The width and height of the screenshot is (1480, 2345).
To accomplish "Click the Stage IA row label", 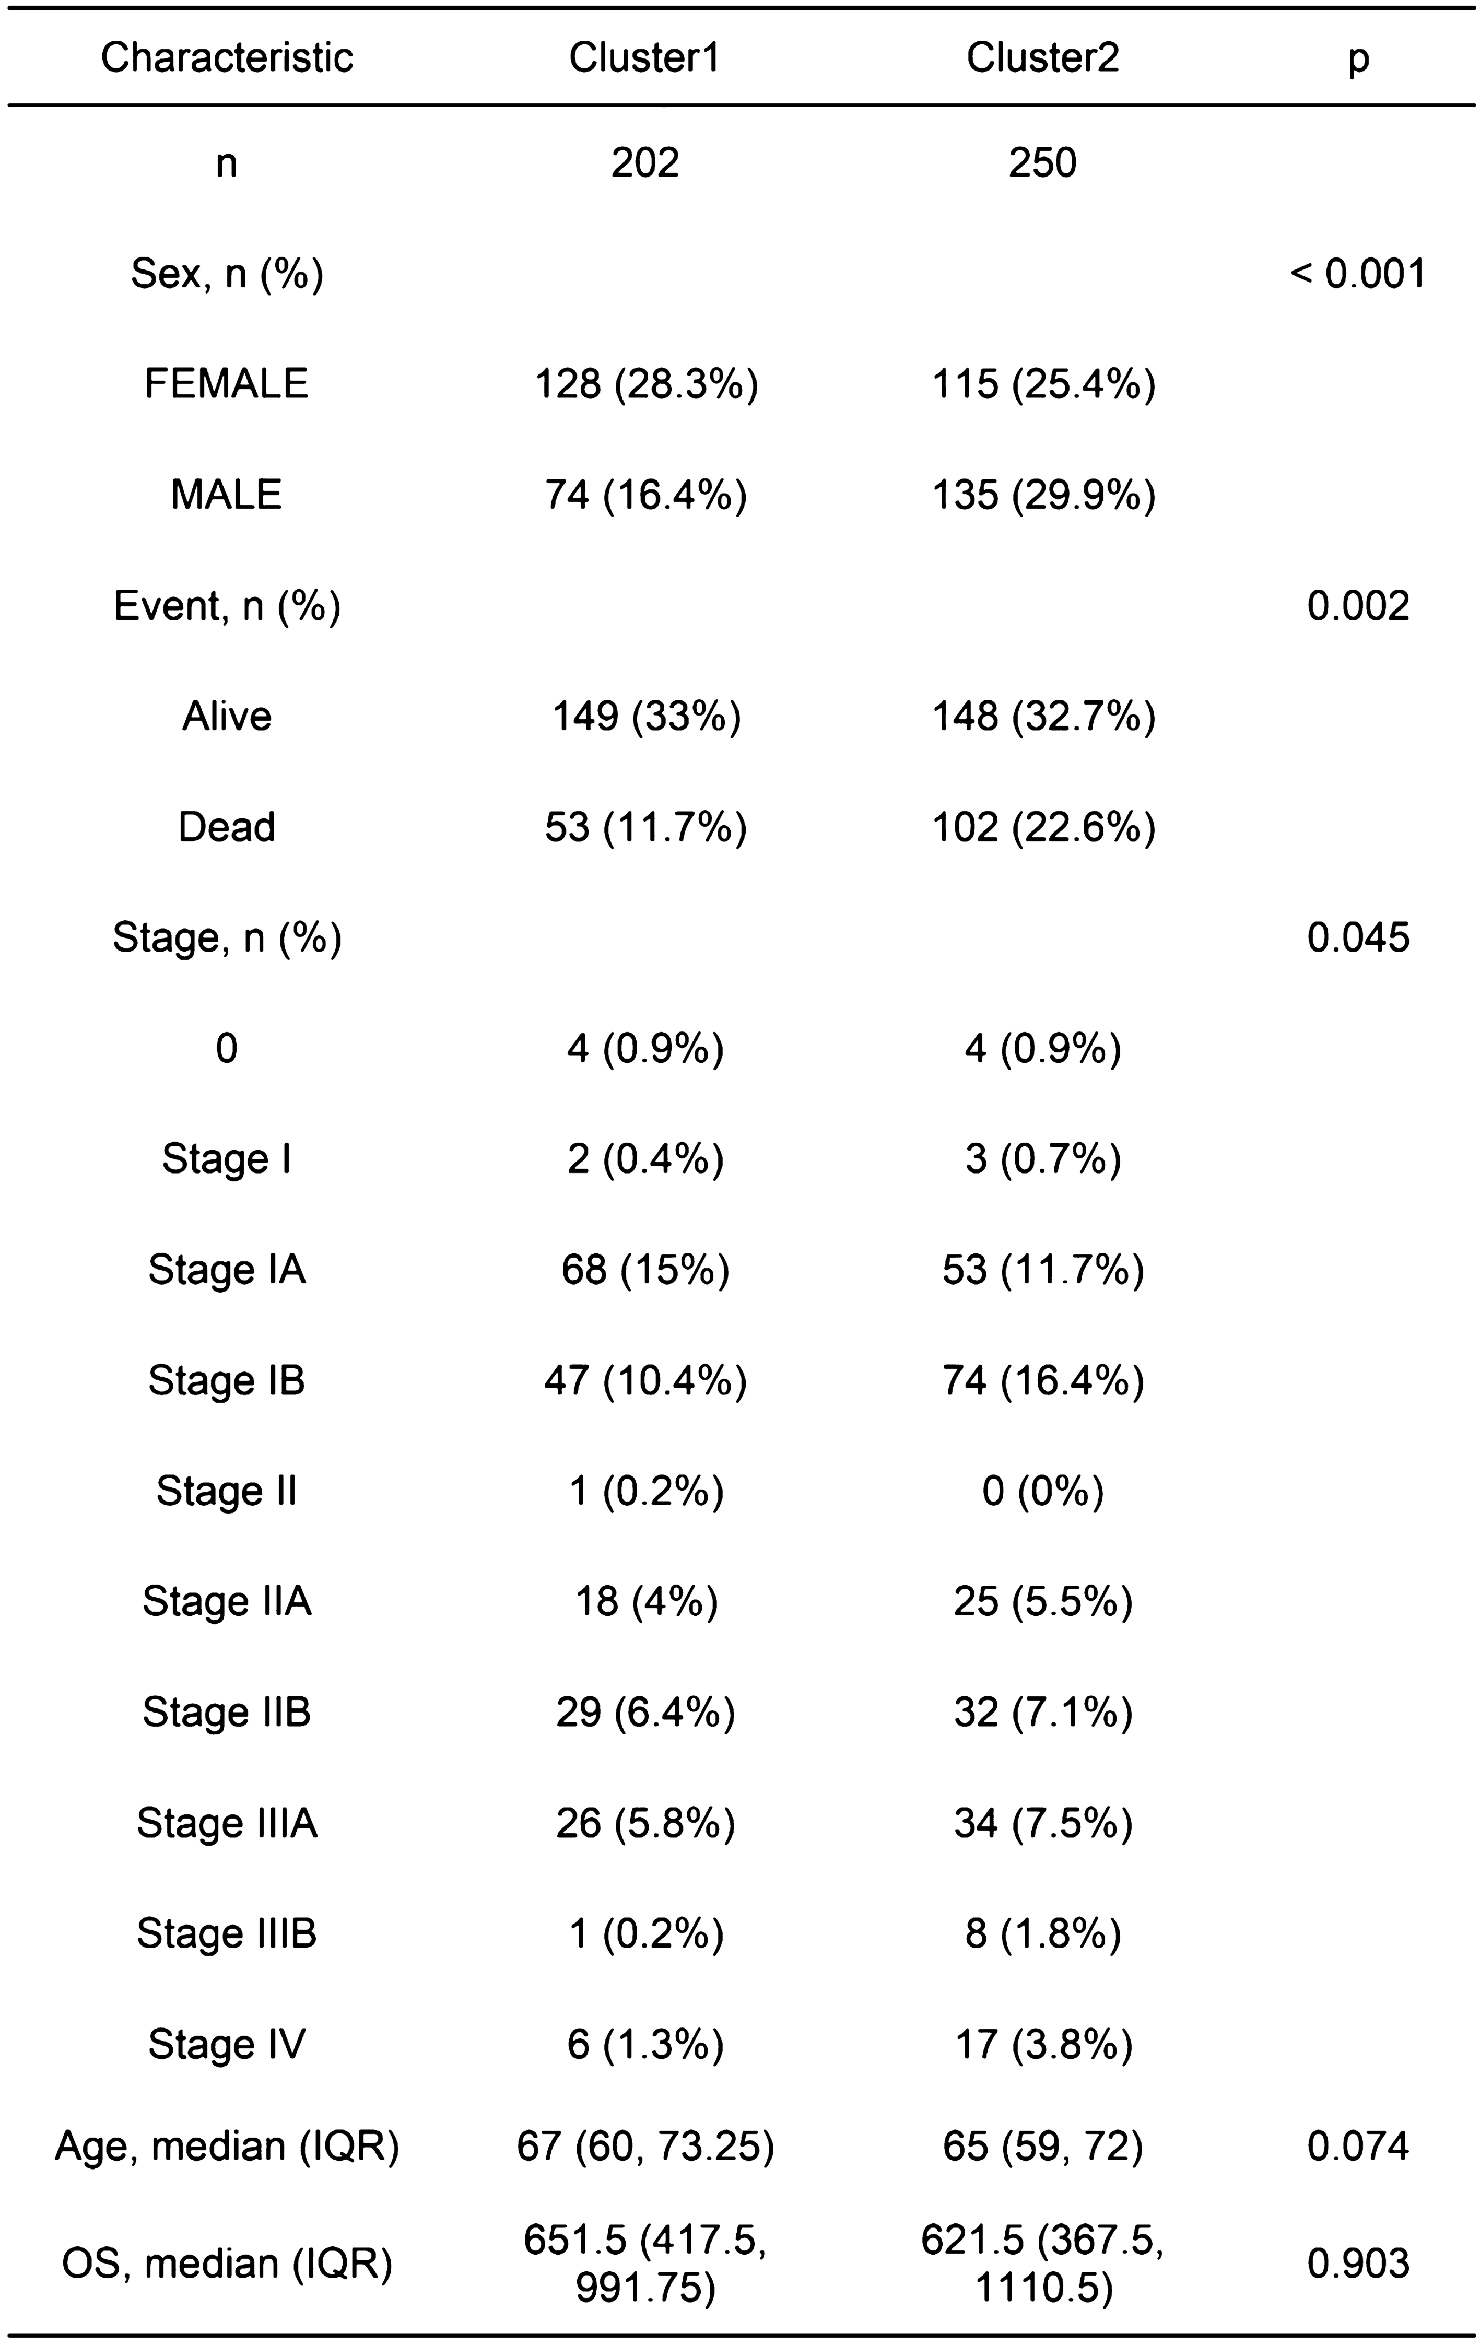I will pos(226,1270).
